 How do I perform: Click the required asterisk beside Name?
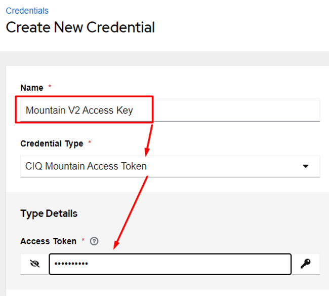[x=50, y=86]
